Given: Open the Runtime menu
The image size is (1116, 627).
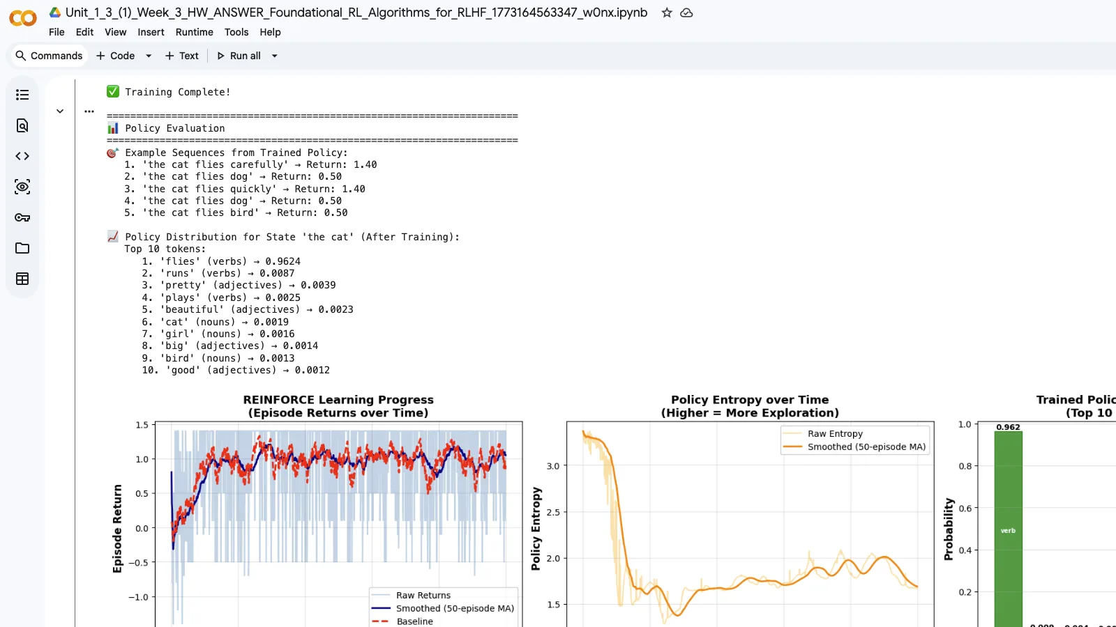Looking at the screenshot, I should pyautogui.click(x=195, y=32).
